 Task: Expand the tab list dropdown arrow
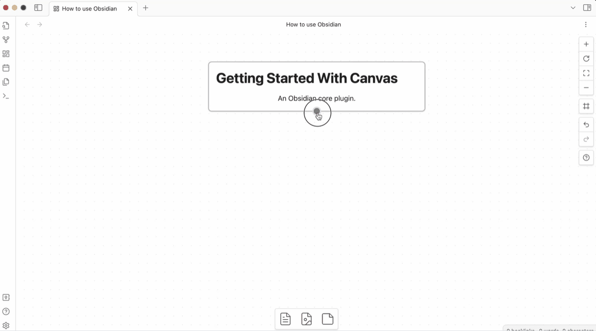573,8
